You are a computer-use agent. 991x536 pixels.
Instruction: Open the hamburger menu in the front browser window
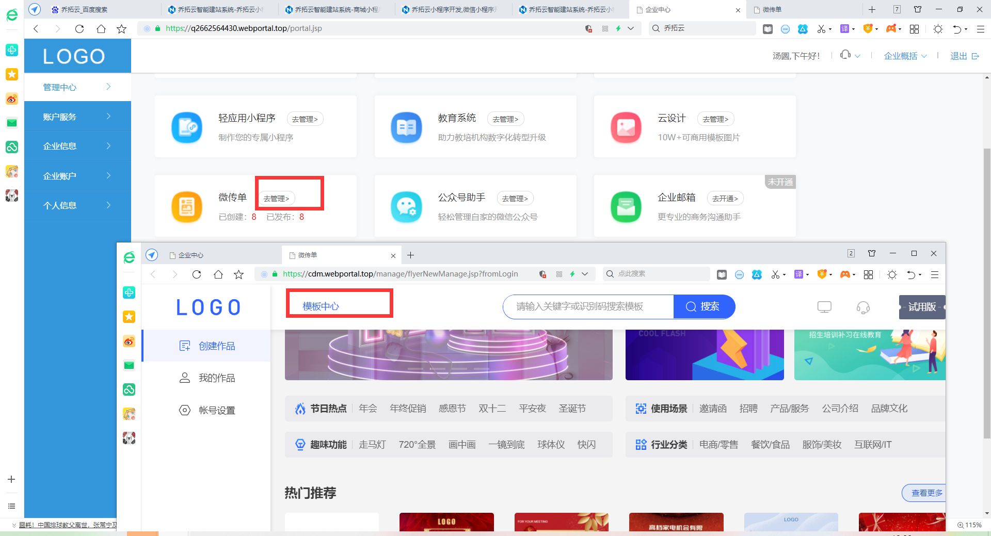[x=934, y=274]
